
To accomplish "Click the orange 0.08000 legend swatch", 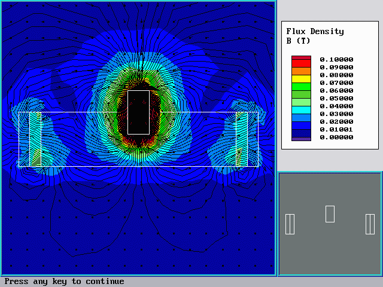I will point(301,71).
